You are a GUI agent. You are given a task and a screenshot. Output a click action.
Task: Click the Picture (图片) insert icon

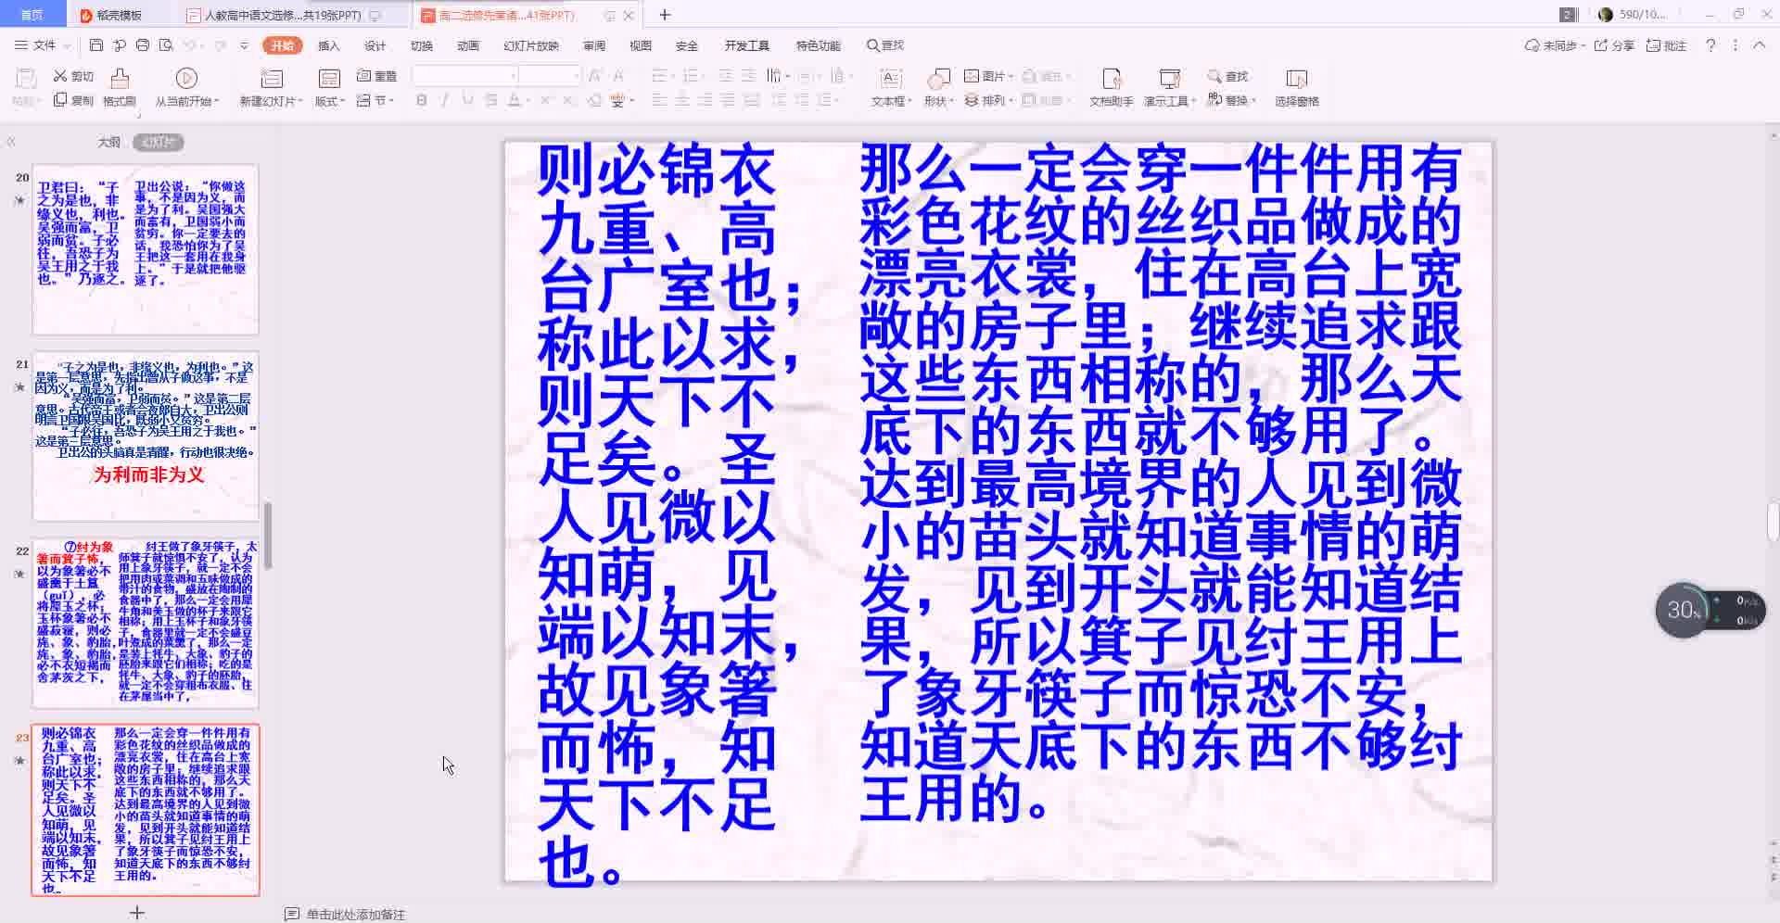988,76
